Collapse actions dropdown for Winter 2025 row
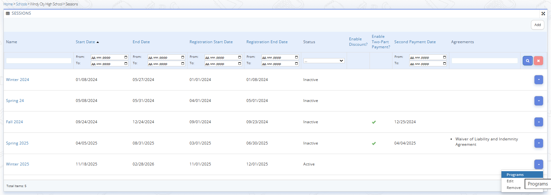The image size is (551, 195). click(x=539, y=164)
